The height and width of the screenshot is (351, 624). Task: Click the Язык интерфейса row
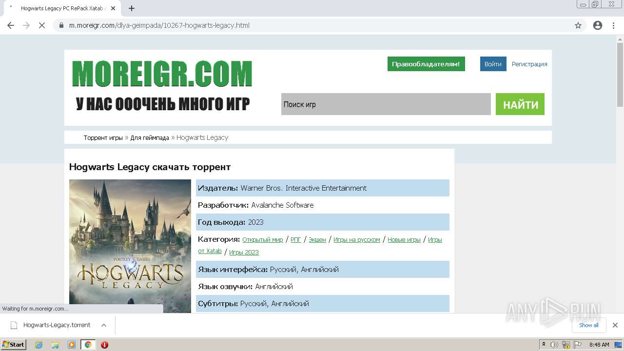click(x=323, y=270)
